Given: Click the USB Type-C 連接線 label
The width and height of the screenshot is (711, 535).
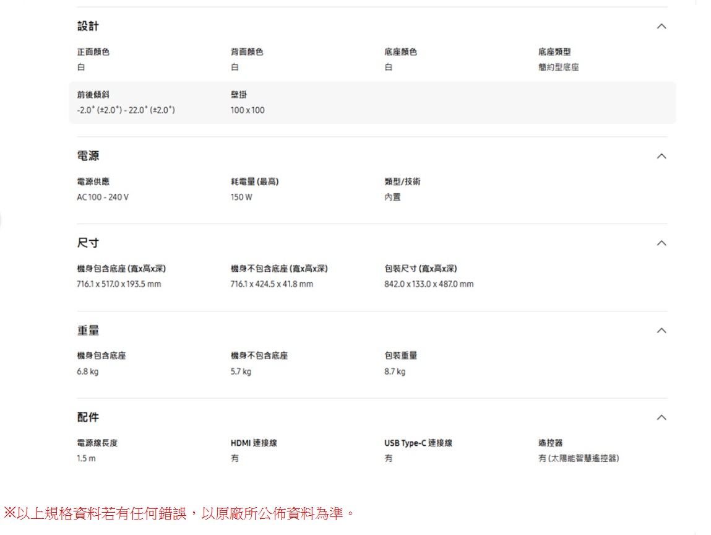Looking at the screenshot, I should click(418, 443).
